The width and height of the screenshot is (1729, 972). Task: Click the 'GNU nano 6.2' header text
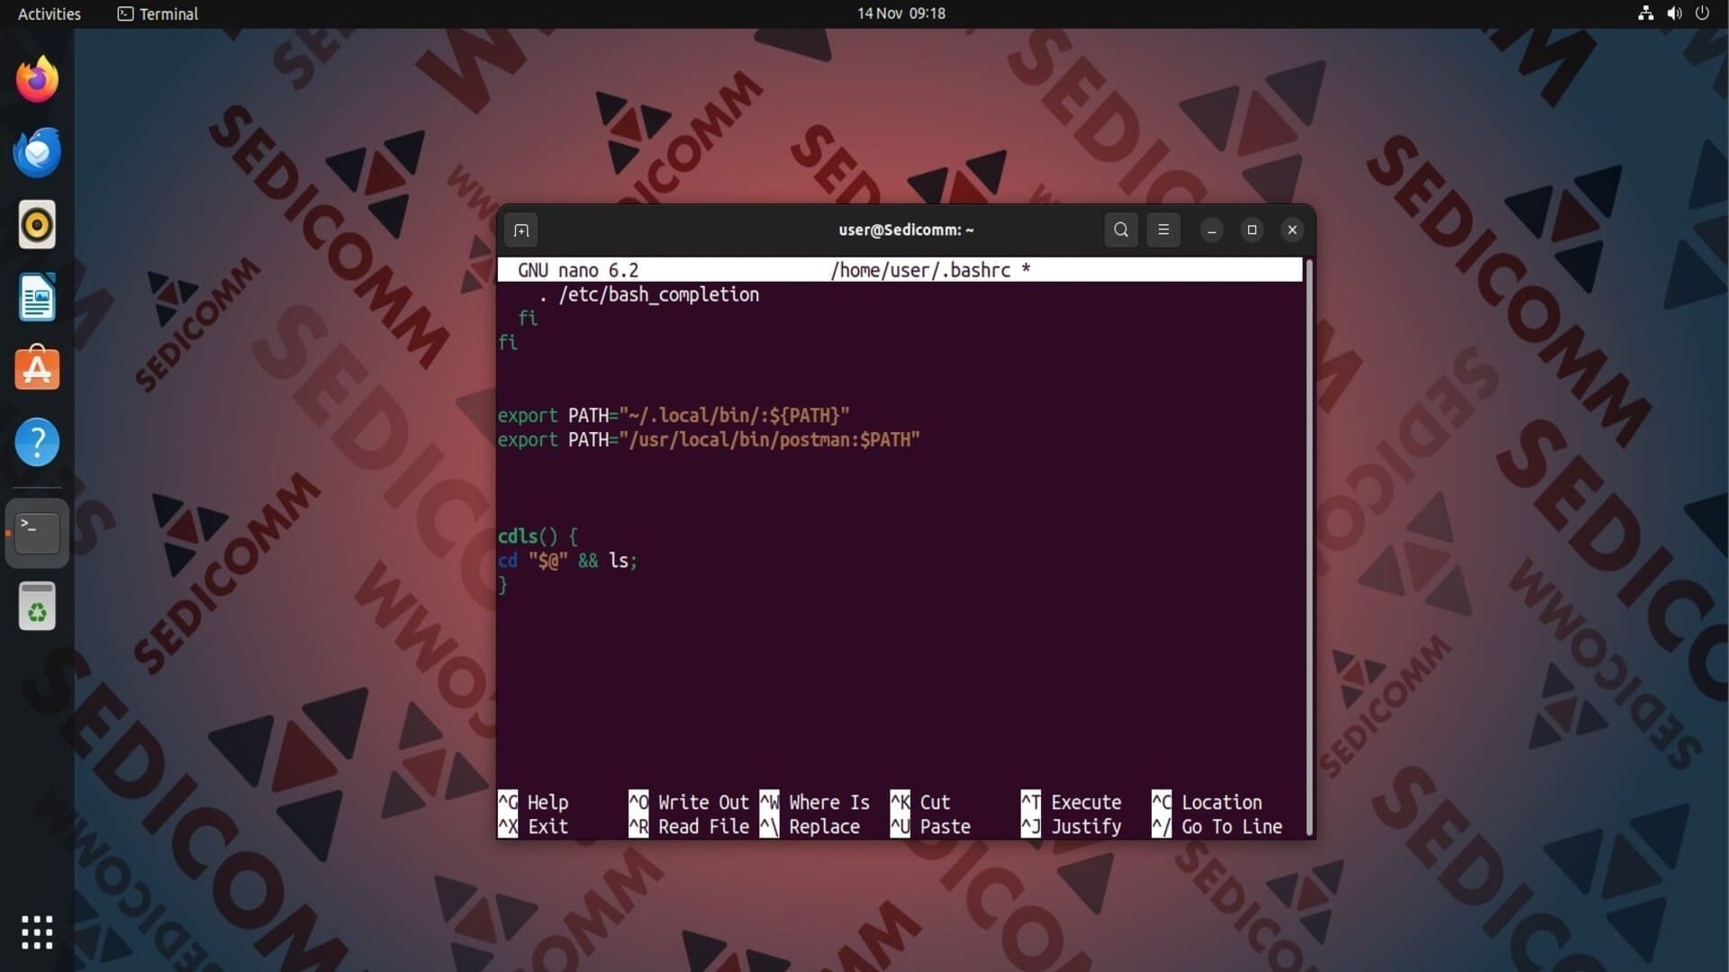(578, 270)
